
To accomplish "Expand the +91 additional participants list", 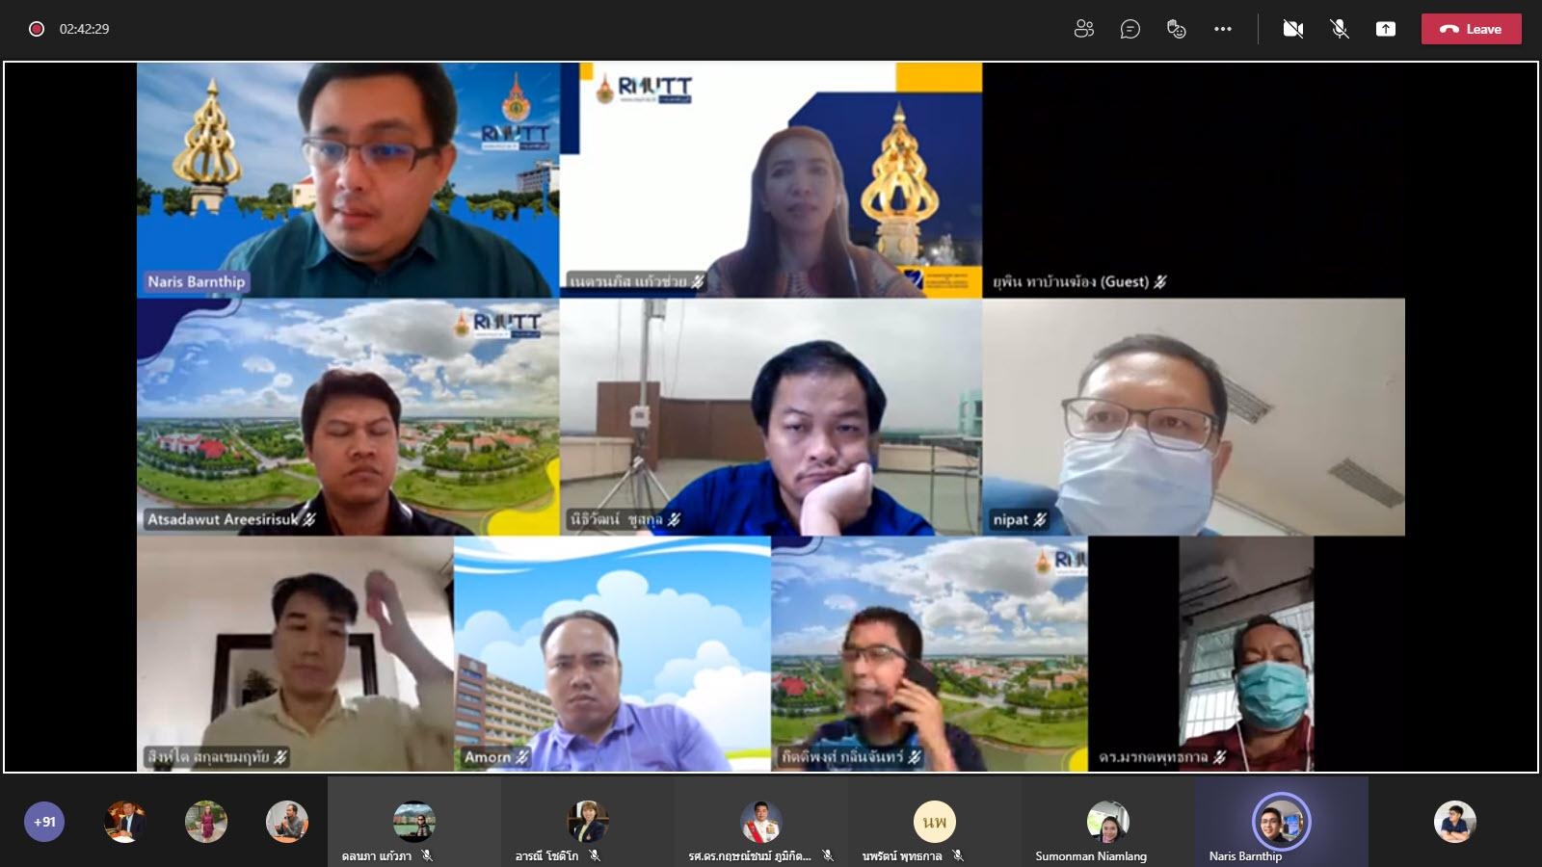I will point(44,822).
